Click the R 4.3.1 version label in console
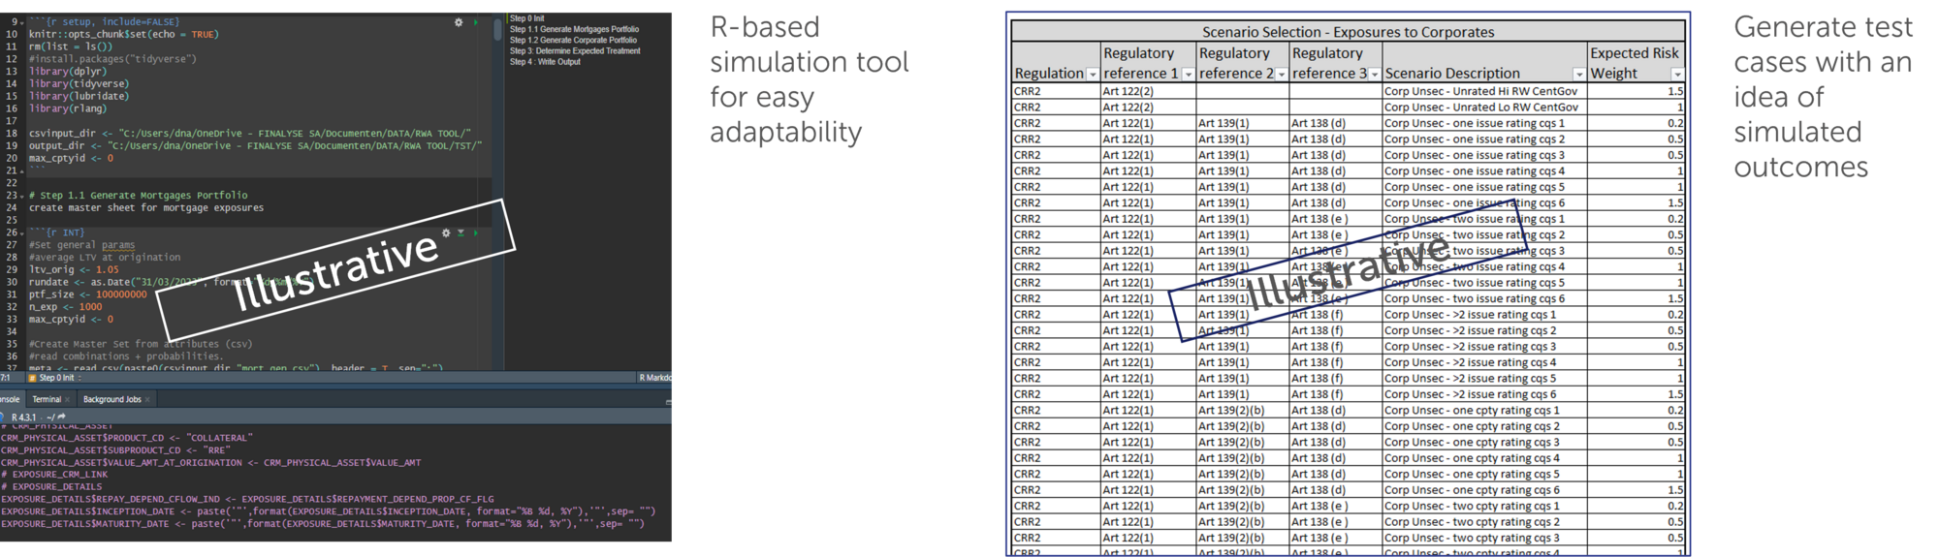The width and height of the screenshot is (1939, 557). (24, 418)
